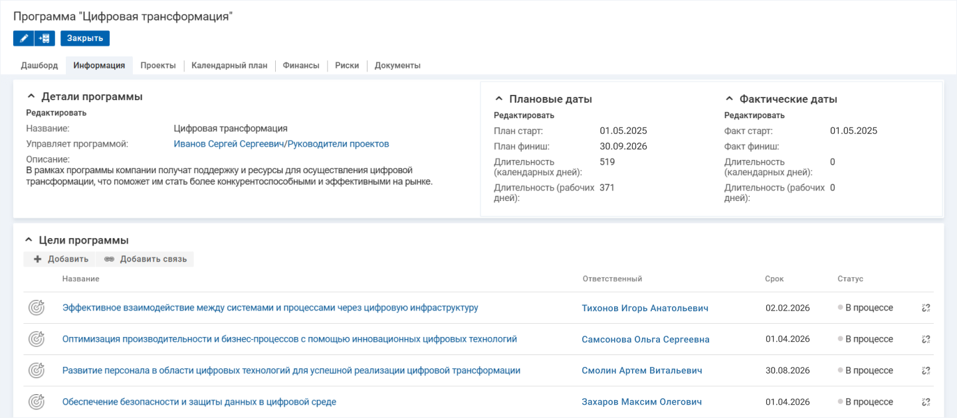Screen dimensions: 957x418
Task: Go to the 'Риски' tab
Action: [347, 66]
